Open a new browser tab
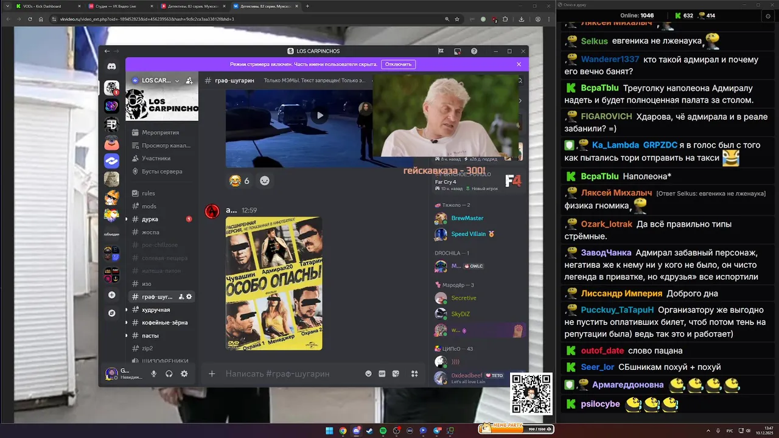 (307, 6)
